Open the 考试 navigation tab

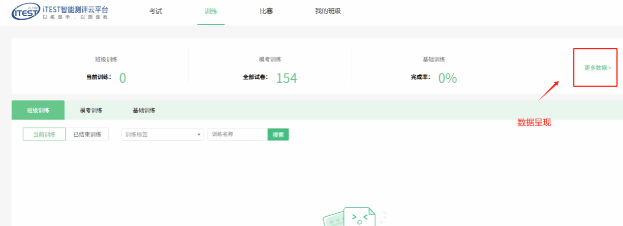point(156,11)
